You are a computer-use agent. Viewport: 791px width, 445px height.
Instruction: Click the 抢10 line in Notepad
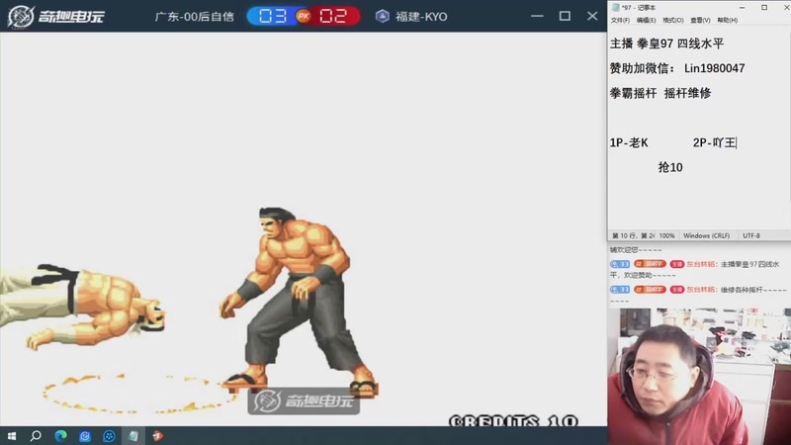[x=670, y=167]
